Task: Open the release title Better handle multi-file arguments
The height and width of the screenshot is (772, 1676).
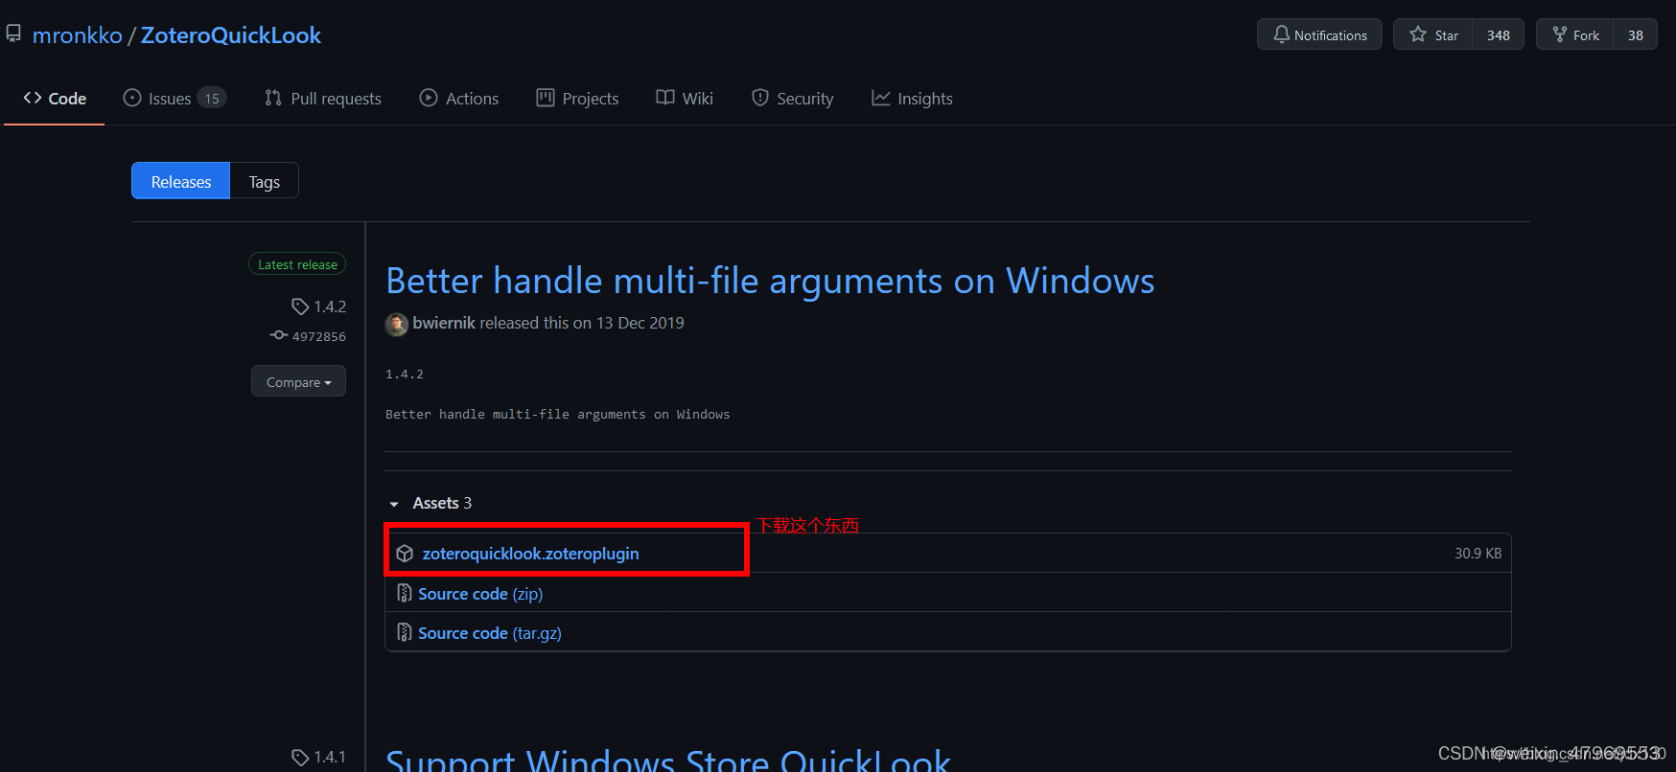Action: (x=770, y=281)
